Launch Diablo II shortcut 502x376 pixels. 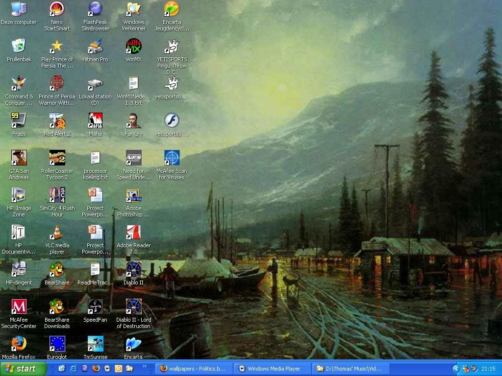click(133, 269)
